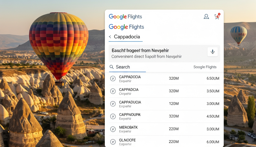Click the 4.50UM price on CAPPNOUPK row
The width and height of the screenshot is (256, 147).
click(x=213, y=116)
